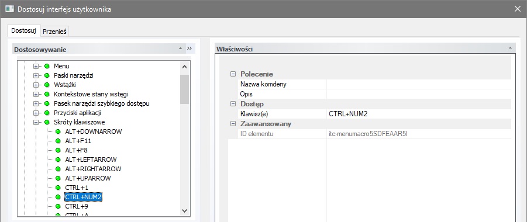Click green dot beside ALT+F8
Viewport: 527px width, 222px height.
click(x=58, y=150)
